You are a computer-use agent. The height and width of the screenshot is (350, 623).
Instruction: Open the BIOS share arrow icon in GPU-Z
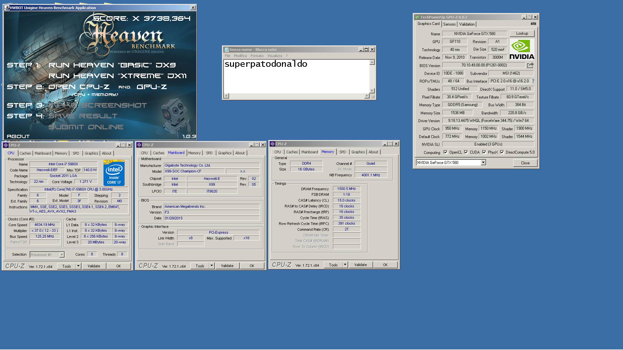530,65
